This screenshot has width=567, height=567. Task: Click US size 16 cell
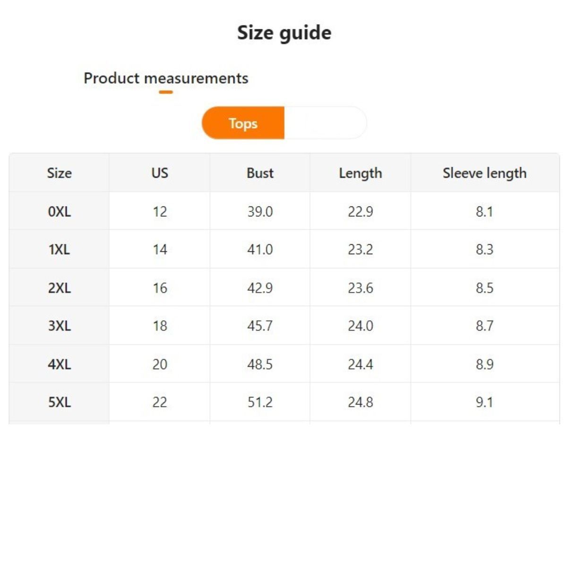point(160,288)
